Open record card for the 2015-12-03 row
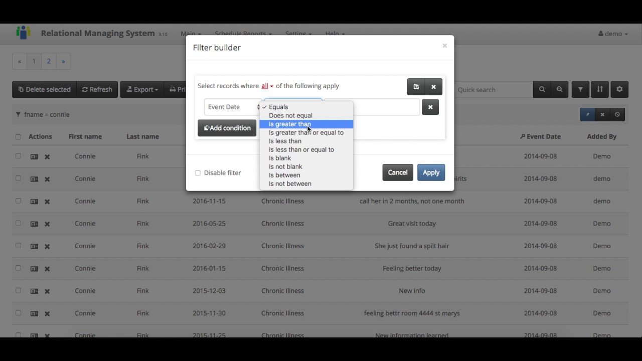Viewport: 642px width, 361px height. 34,291
